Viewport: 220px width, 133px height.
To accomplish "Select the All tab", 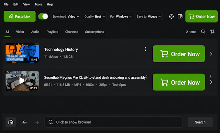I will 7,32.
